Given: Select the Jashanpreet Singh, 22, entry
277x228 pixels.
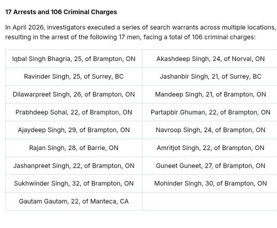Looking at the screenshot, I should click(x=74, y=165).
